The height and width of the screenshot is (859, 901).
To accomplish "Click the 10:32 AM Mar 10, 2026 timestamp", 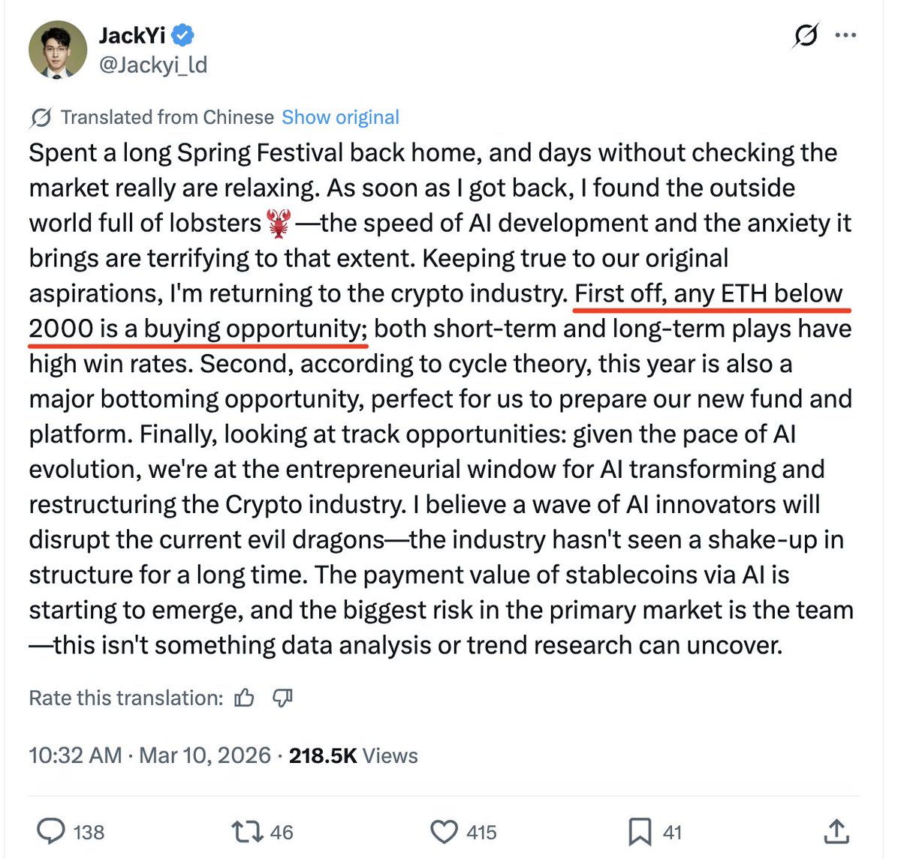I will pos(149,755).
